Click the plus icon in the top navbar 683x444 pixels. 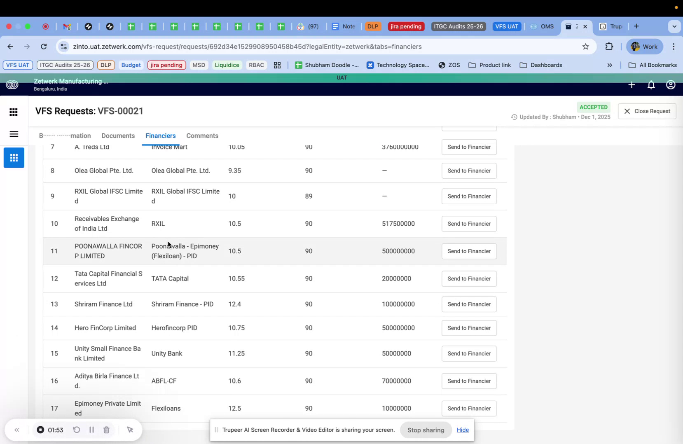click(x=632, y=85)
